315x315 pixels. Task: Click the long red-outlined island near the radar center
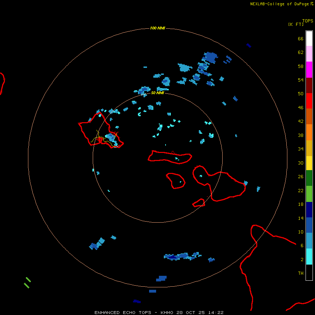point(170,157)
